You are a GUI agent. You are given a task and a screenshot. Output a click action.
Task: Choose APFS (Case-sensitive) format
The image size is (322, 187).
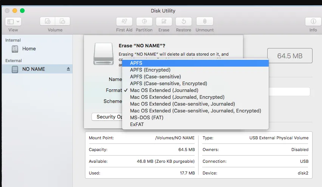195,77
